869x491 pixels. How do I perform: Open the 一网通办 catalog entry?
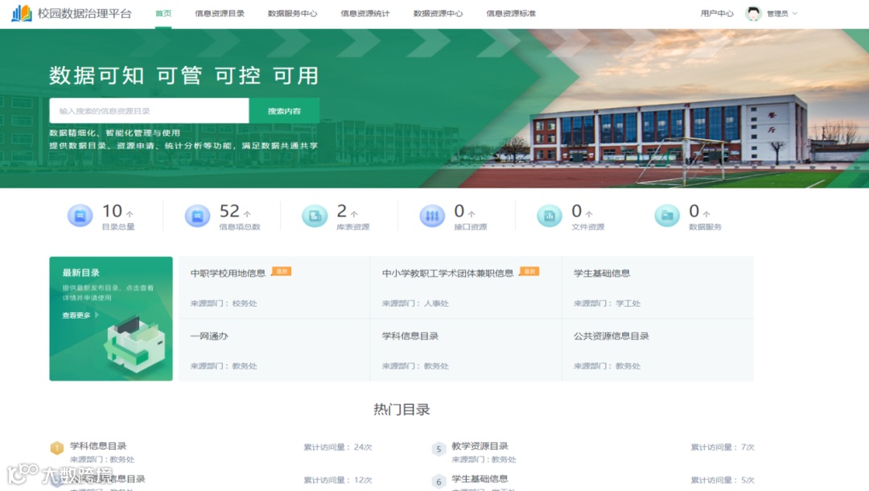209,336
